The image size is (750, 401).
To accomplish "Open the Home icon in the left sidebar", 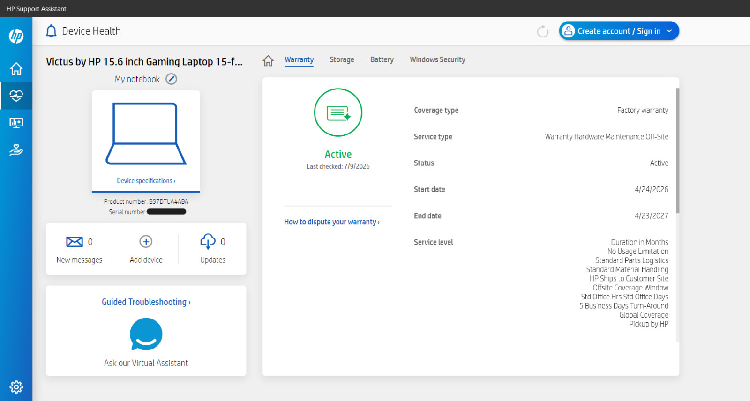I will click(16, 69).
